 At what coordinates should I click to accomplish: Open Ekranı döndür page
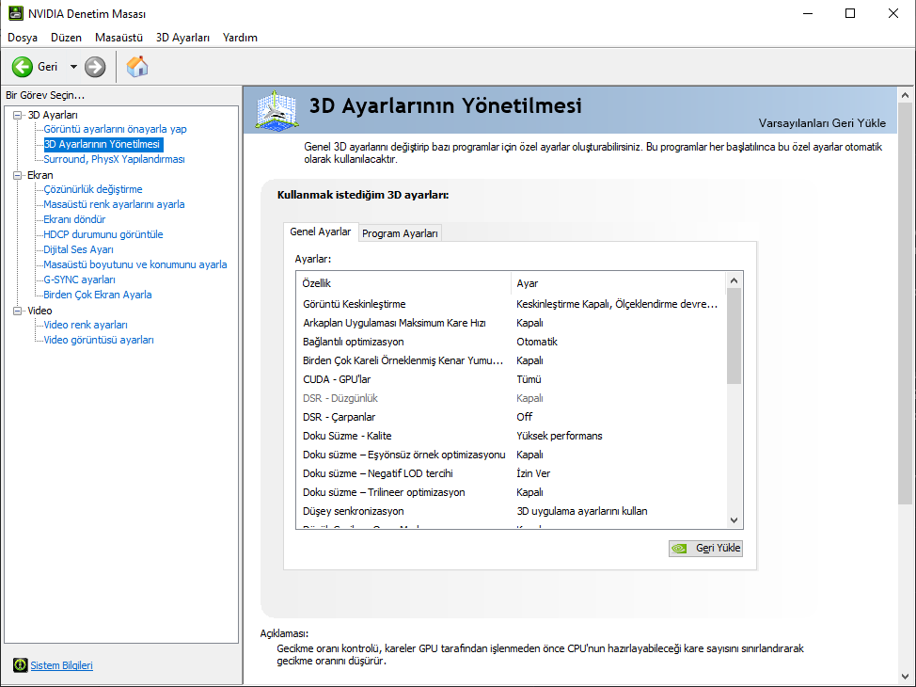tap(74, 219)
